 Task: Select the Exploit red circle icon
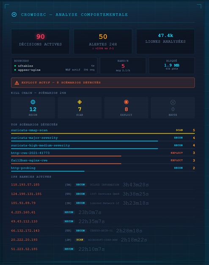tap(126, 102)
